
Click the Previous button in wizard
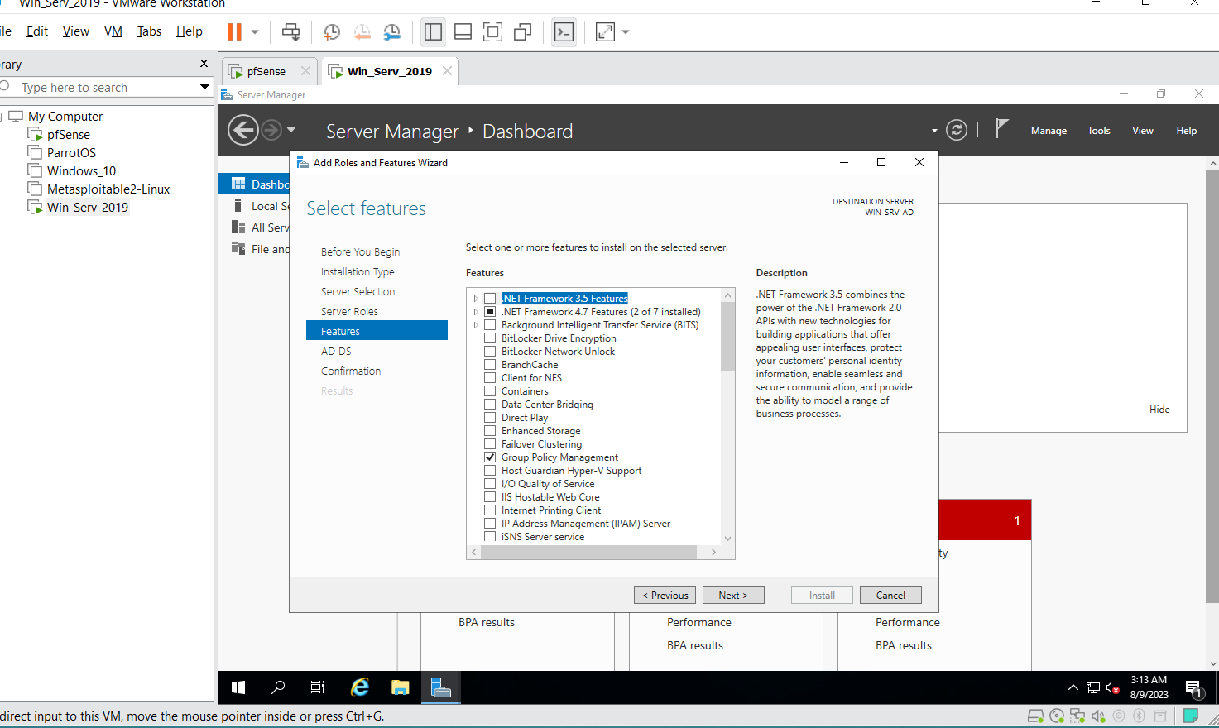click(665, 595)
